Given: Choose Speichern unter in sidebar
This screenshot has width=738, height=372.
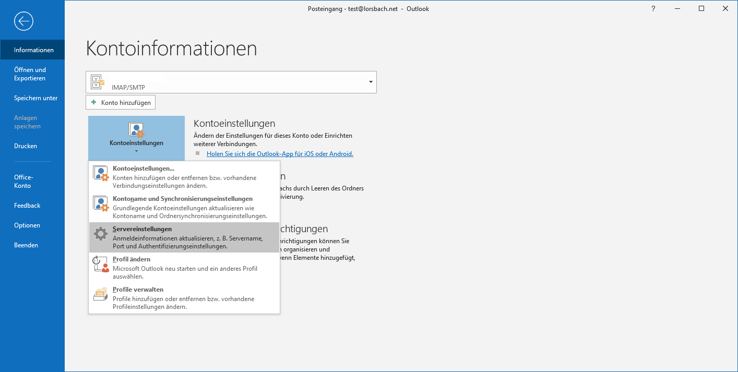Looking at the screenshot, I should 32,98.
